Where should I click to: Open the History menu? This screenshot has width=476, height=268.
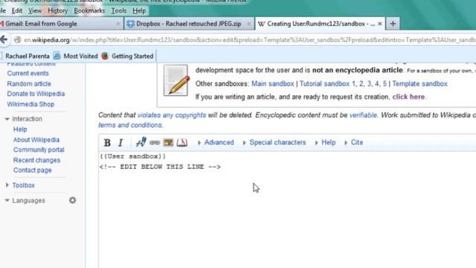click(58, 10)
